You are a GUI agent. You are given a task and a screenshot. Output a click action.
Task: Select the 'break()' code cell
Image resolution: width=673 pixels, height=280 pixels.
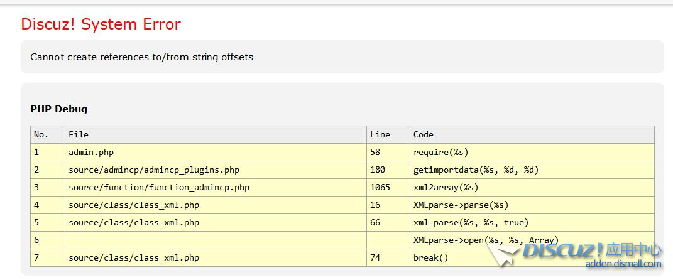pyautogui.click(x=532, y=257)
